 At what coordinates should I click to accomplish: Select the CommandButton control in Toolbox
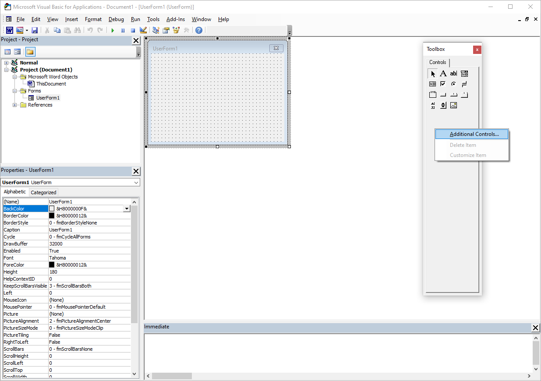coord(443,95)
